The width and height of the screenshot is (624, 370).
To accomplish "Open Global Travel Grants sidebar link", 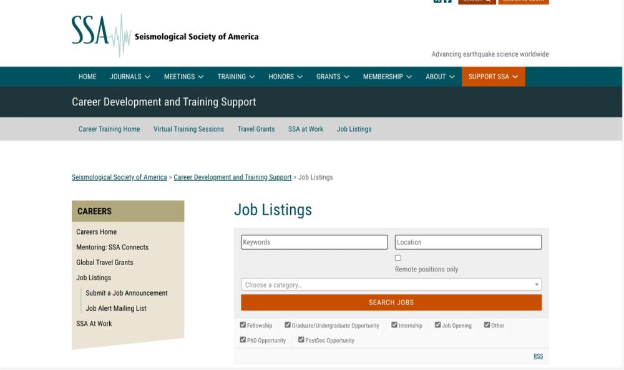I will point(105,262).
